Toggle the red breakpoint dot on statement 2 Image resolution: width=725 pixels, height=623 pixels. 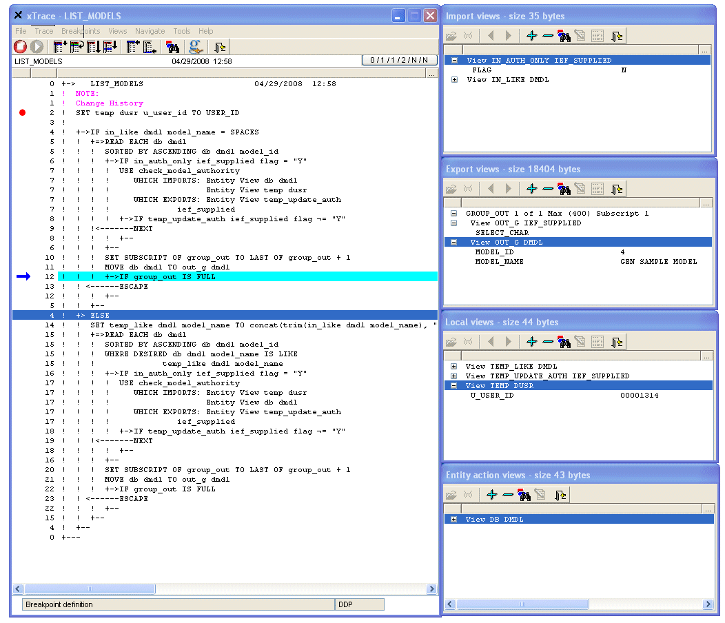(22, 112)
